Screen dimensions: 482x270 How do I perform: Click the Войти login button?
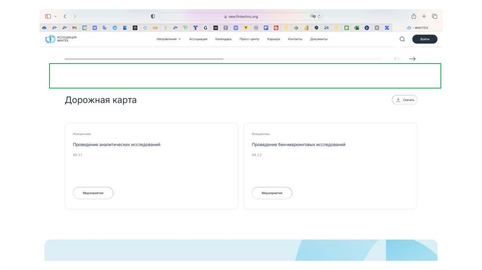coord(425,39)
